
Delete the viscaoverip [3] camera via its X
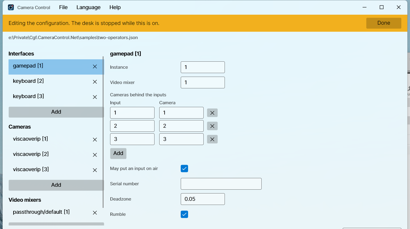coord(95,170)
